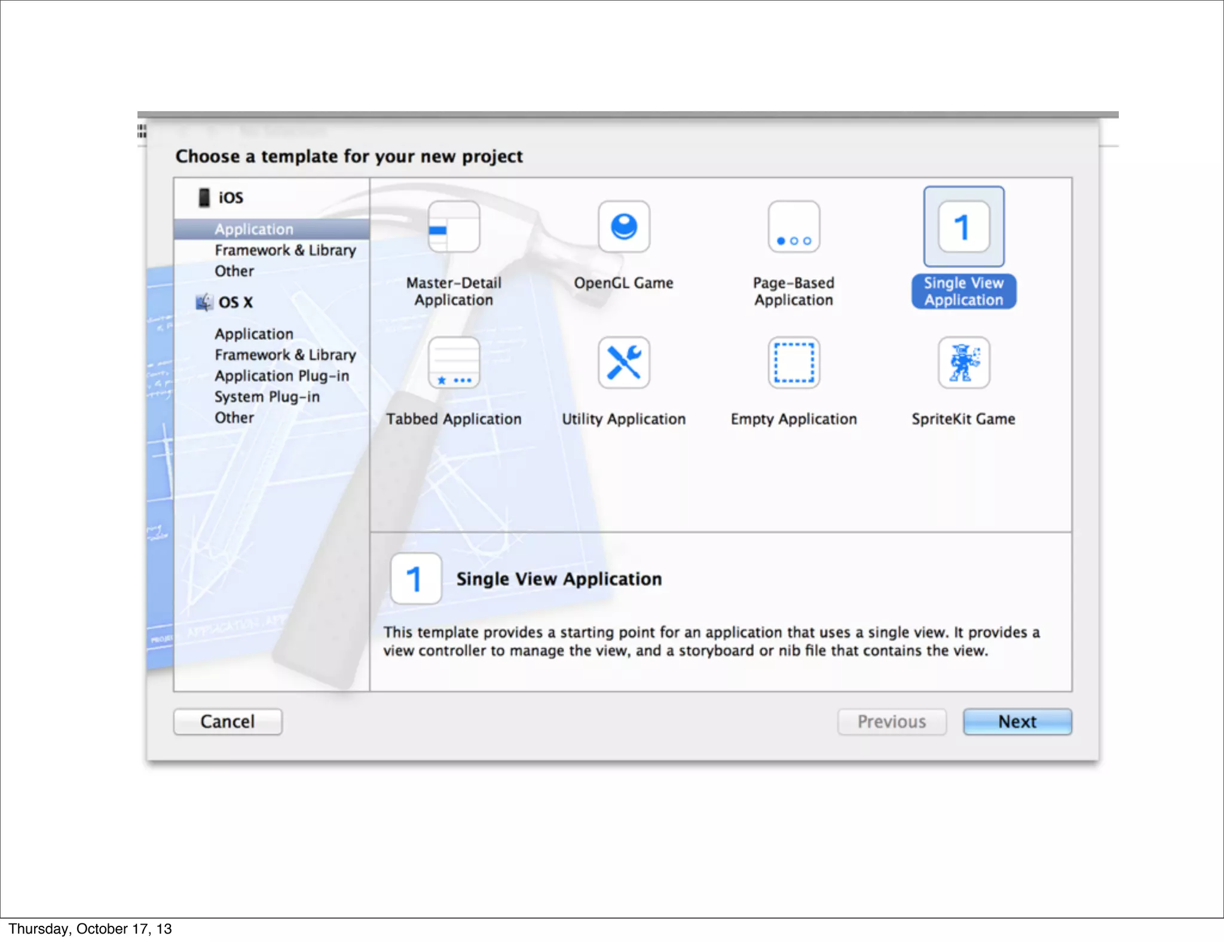The image size is (1224, 942).
Task: Choose the Tabbed Application template icon
Action: tap(454, 363)
